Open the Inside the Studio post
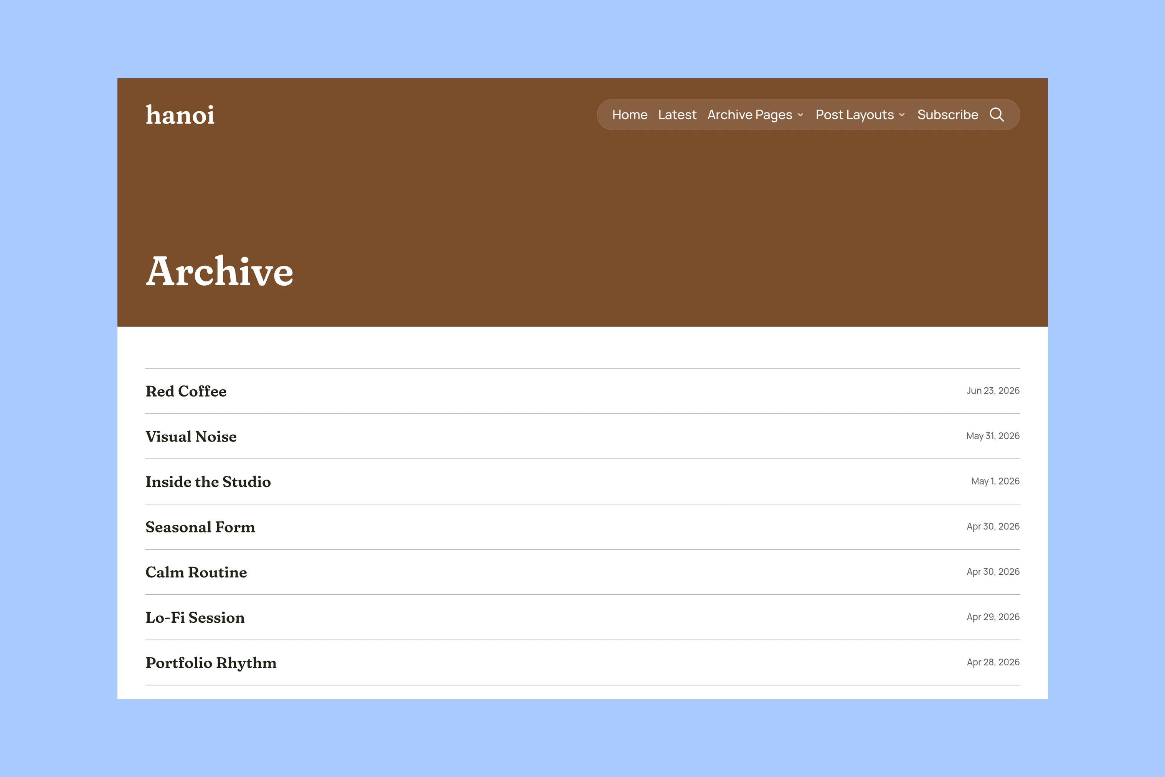1165x777 pixels. pyautogui.click(x=208, y=482)
